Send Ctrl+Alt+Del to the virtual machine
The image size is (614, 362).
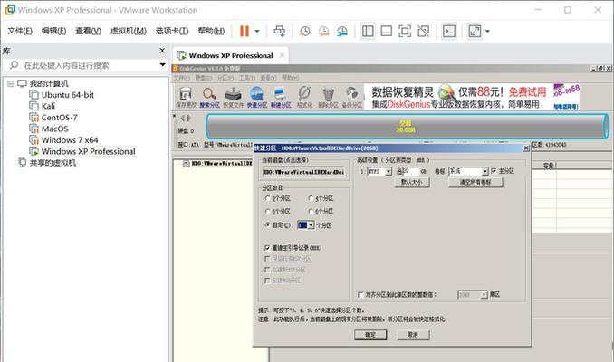tap(280, 31)
